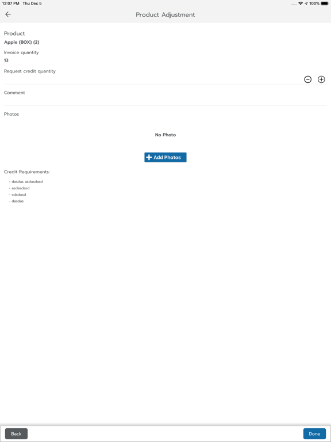The height and width of the screenshot is (442, 331).
Task: Select the Product section label
Action: tap(14, 33)
